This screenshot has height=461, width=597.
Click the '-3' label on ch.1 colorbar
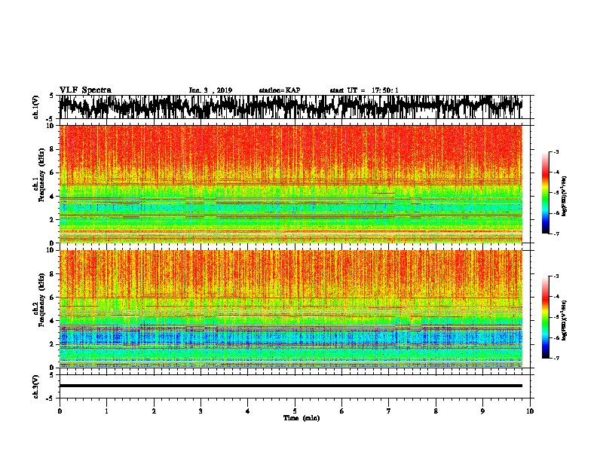point(556,152)
